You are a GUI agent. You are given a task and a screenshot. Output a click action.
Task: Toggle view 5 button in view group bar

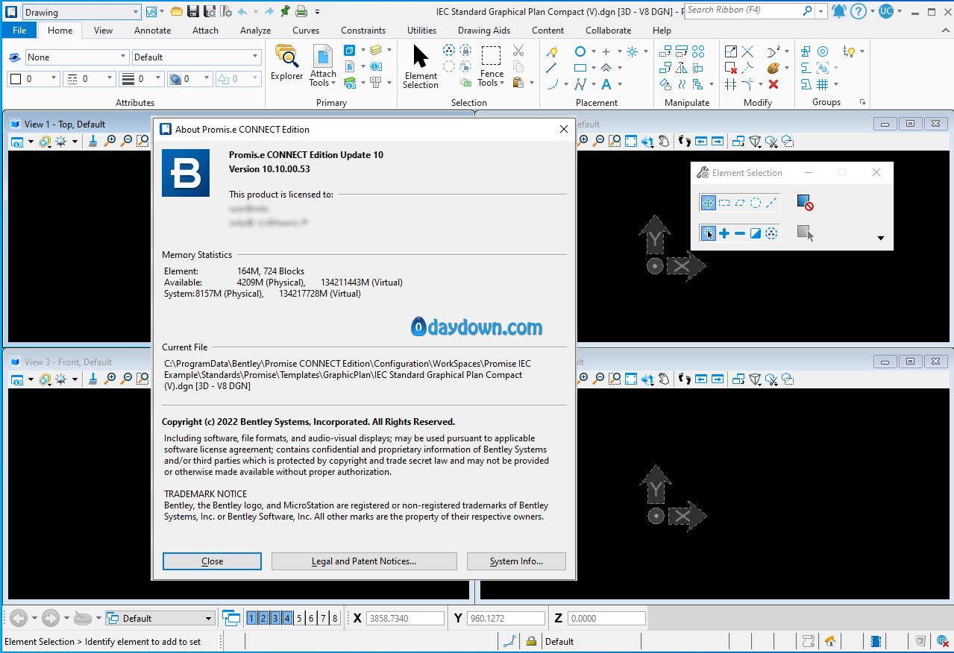(300, 618)
